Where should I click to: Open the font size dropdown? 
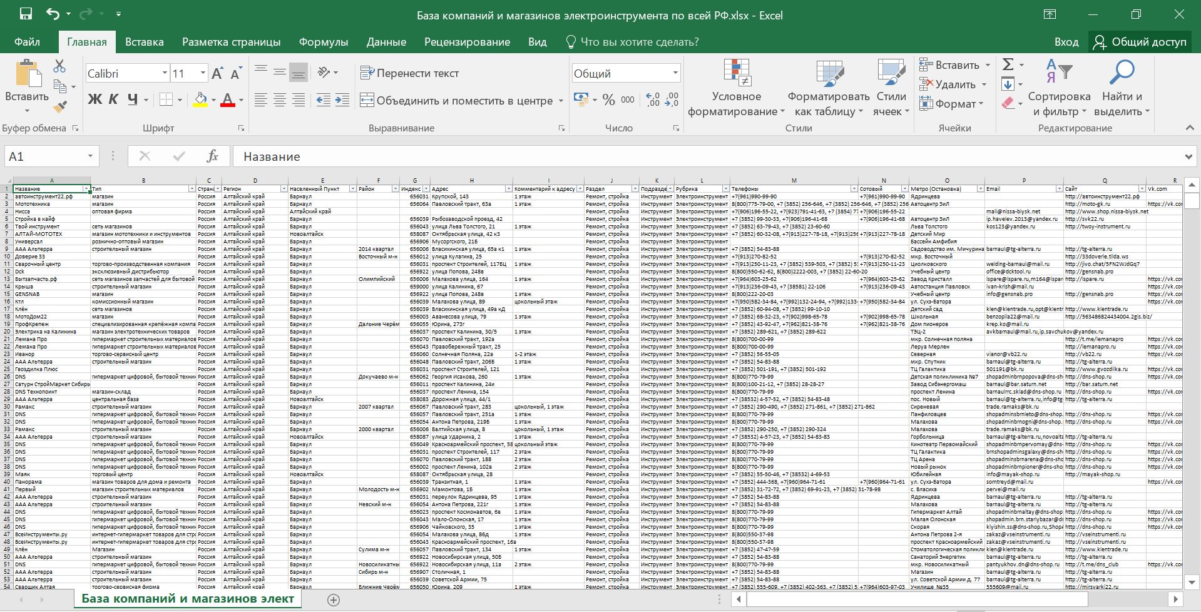point(203,73)
